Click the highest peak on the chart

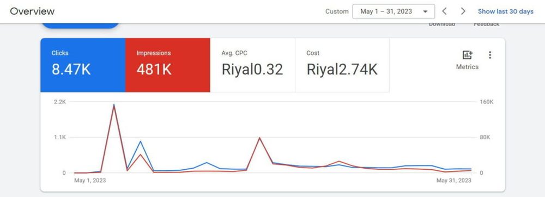click(114, 104)
